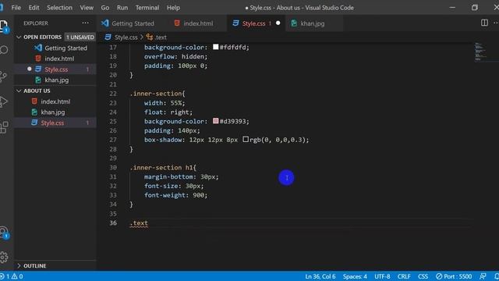The height and width of the screenshot is (281, 499).
Task: Select Style.css in Open Editors
Action: [x=56, y=69]
